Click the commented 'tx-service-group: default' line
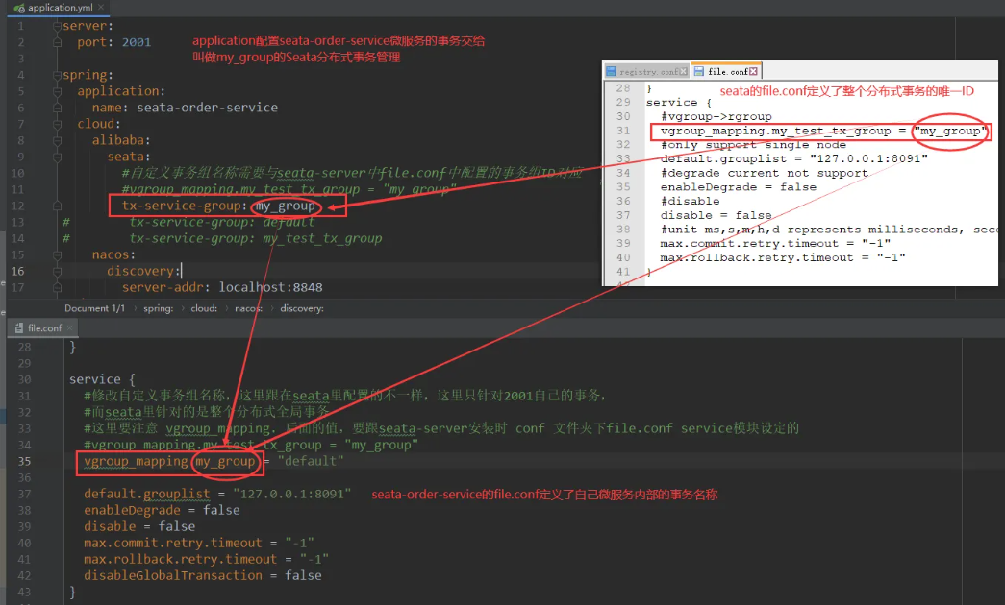This screenshot has height=605, width=1005. 222,222
